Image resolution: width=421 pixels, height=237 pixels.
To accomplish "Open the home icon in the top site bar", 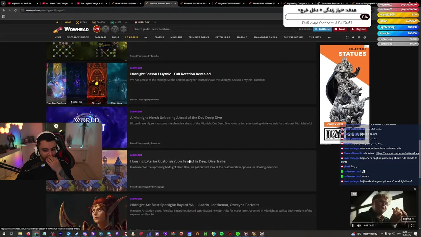I will 57,22.
